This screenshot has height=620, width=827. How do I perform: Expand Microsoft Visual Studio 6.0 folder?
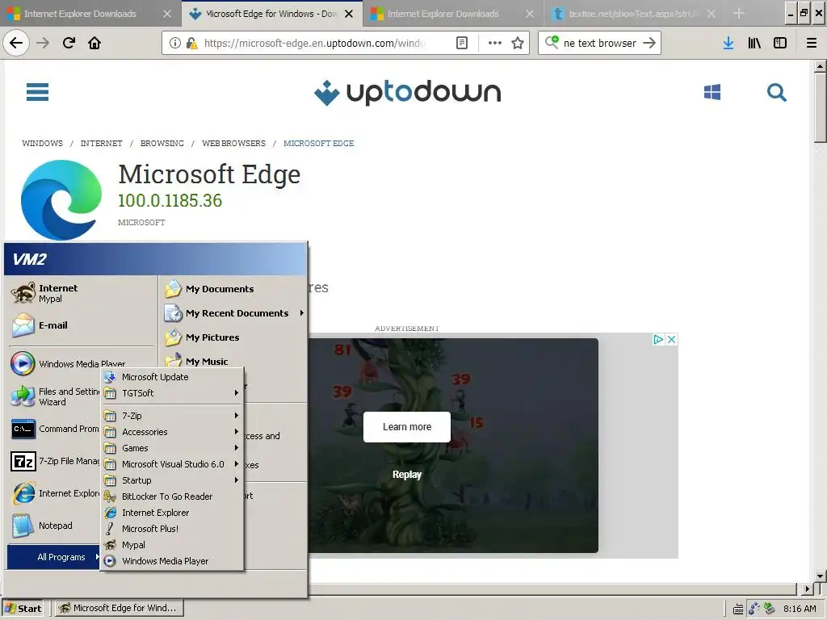173,464
